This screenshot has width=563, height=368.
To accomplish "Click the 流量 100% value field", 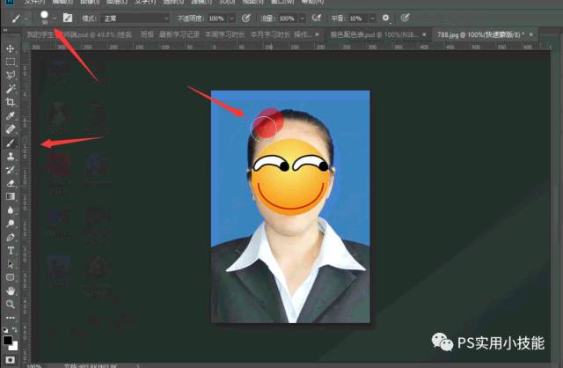I will pos(288,18).
